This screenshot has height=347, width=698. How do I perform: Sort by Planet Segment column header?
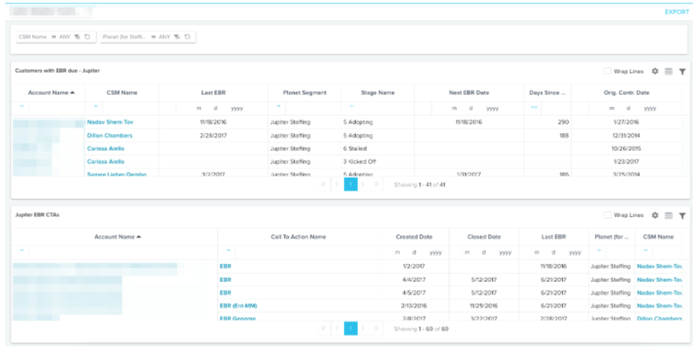point(305,92)
